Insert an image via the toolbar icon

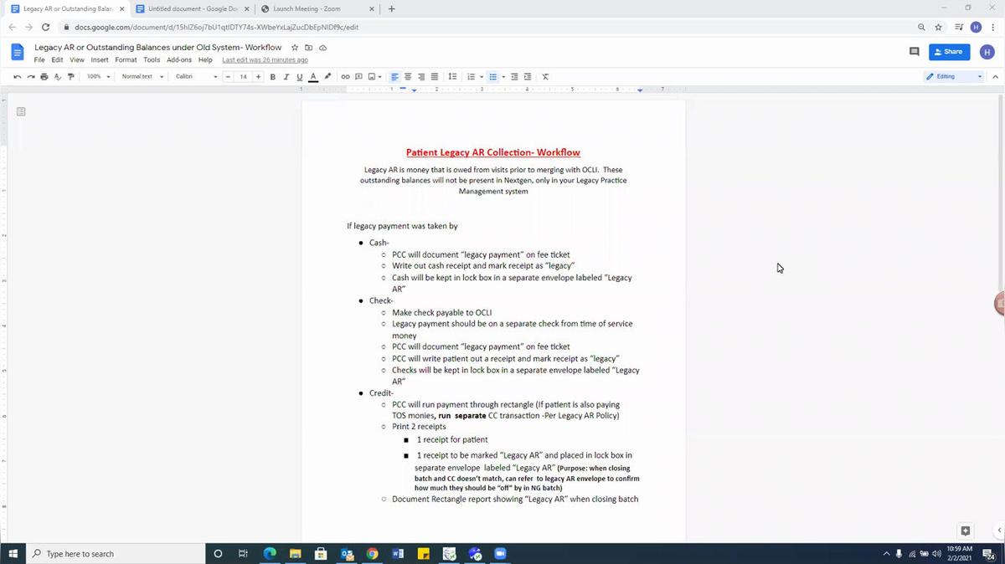[x=372, y=76]
